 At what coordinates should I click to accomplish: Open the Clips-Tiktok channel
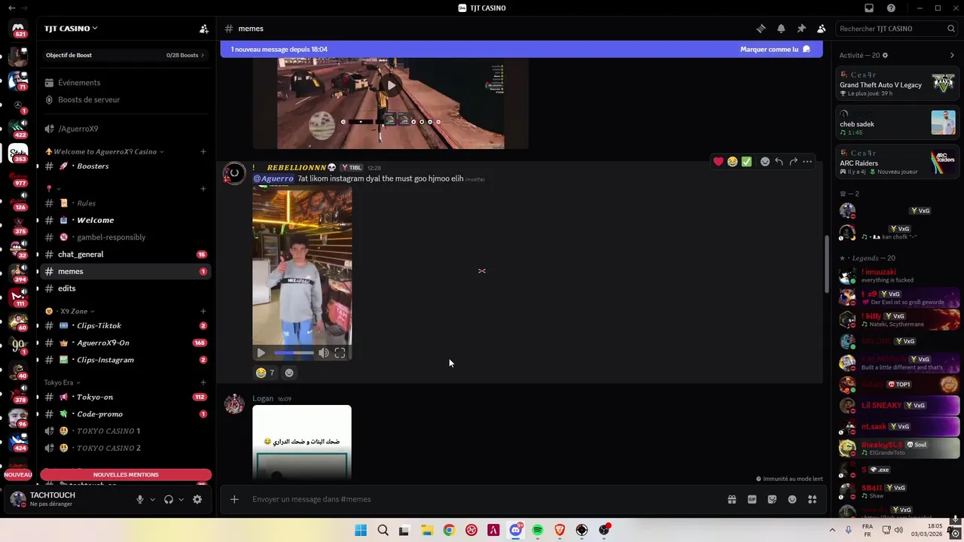point(126,326)
